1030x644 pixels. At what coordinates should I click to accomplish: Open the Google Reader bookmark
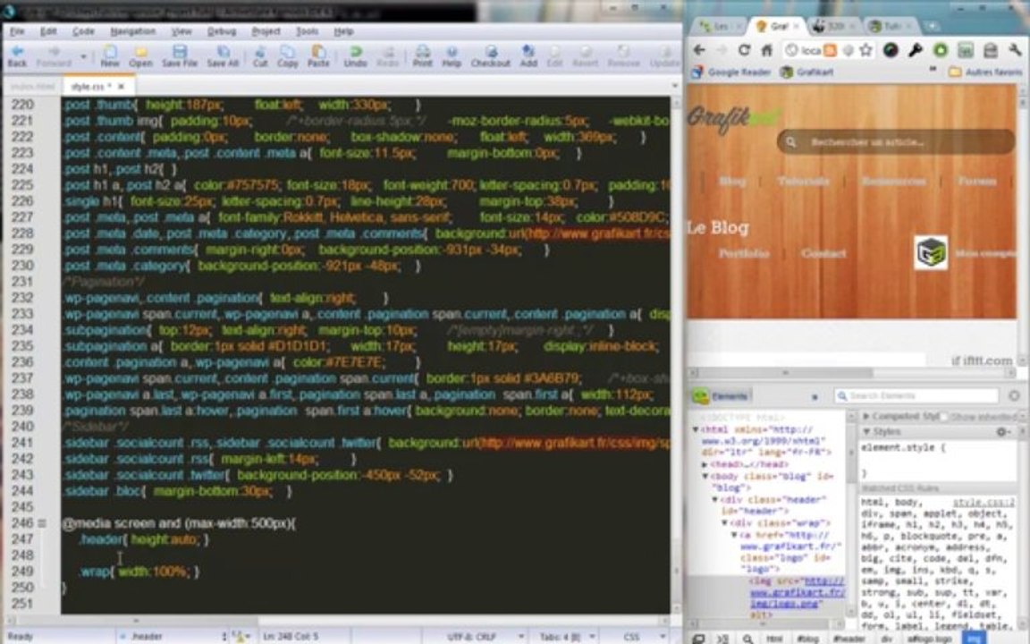(x=731, y=72)
